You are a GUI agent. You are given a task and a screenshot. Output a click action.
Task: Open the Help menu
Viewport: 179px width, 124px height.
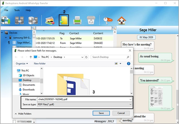(x=28, y=10)
